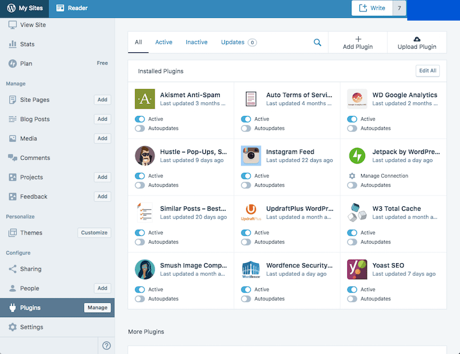This screenshot has height=354, width=460.
Task: Click the Jetpack Manage Connection gear icon
Action: 352,176
